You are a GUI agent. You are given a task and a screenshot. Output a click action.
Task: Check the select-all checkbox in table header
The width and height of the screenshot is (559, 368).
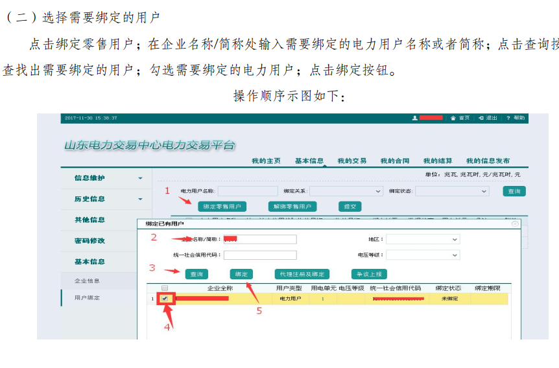tap(165, 288)
